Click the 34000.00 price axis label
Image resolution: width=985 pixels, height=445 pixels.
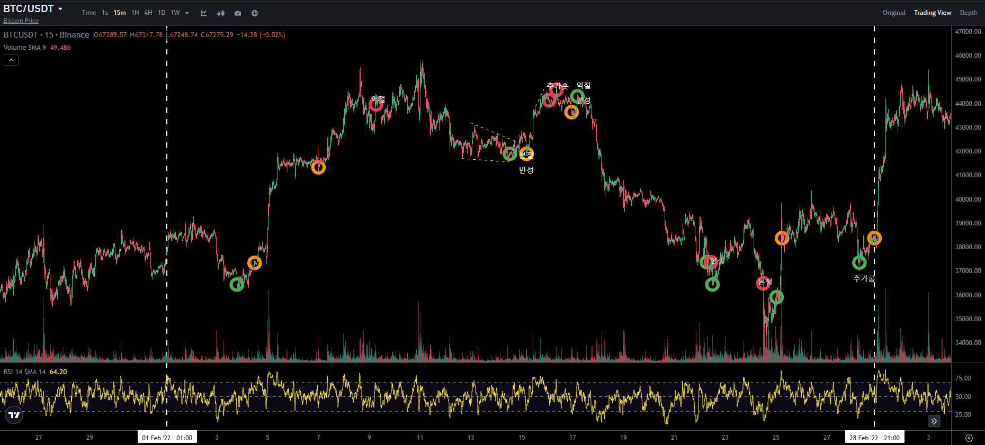[968, 343]
